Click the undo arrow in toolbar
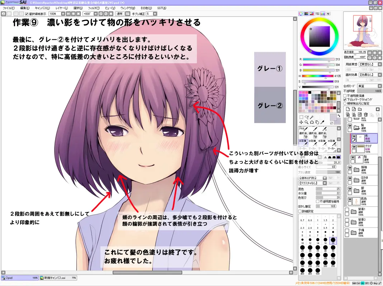The image size is (383, 286). (4, 14)
